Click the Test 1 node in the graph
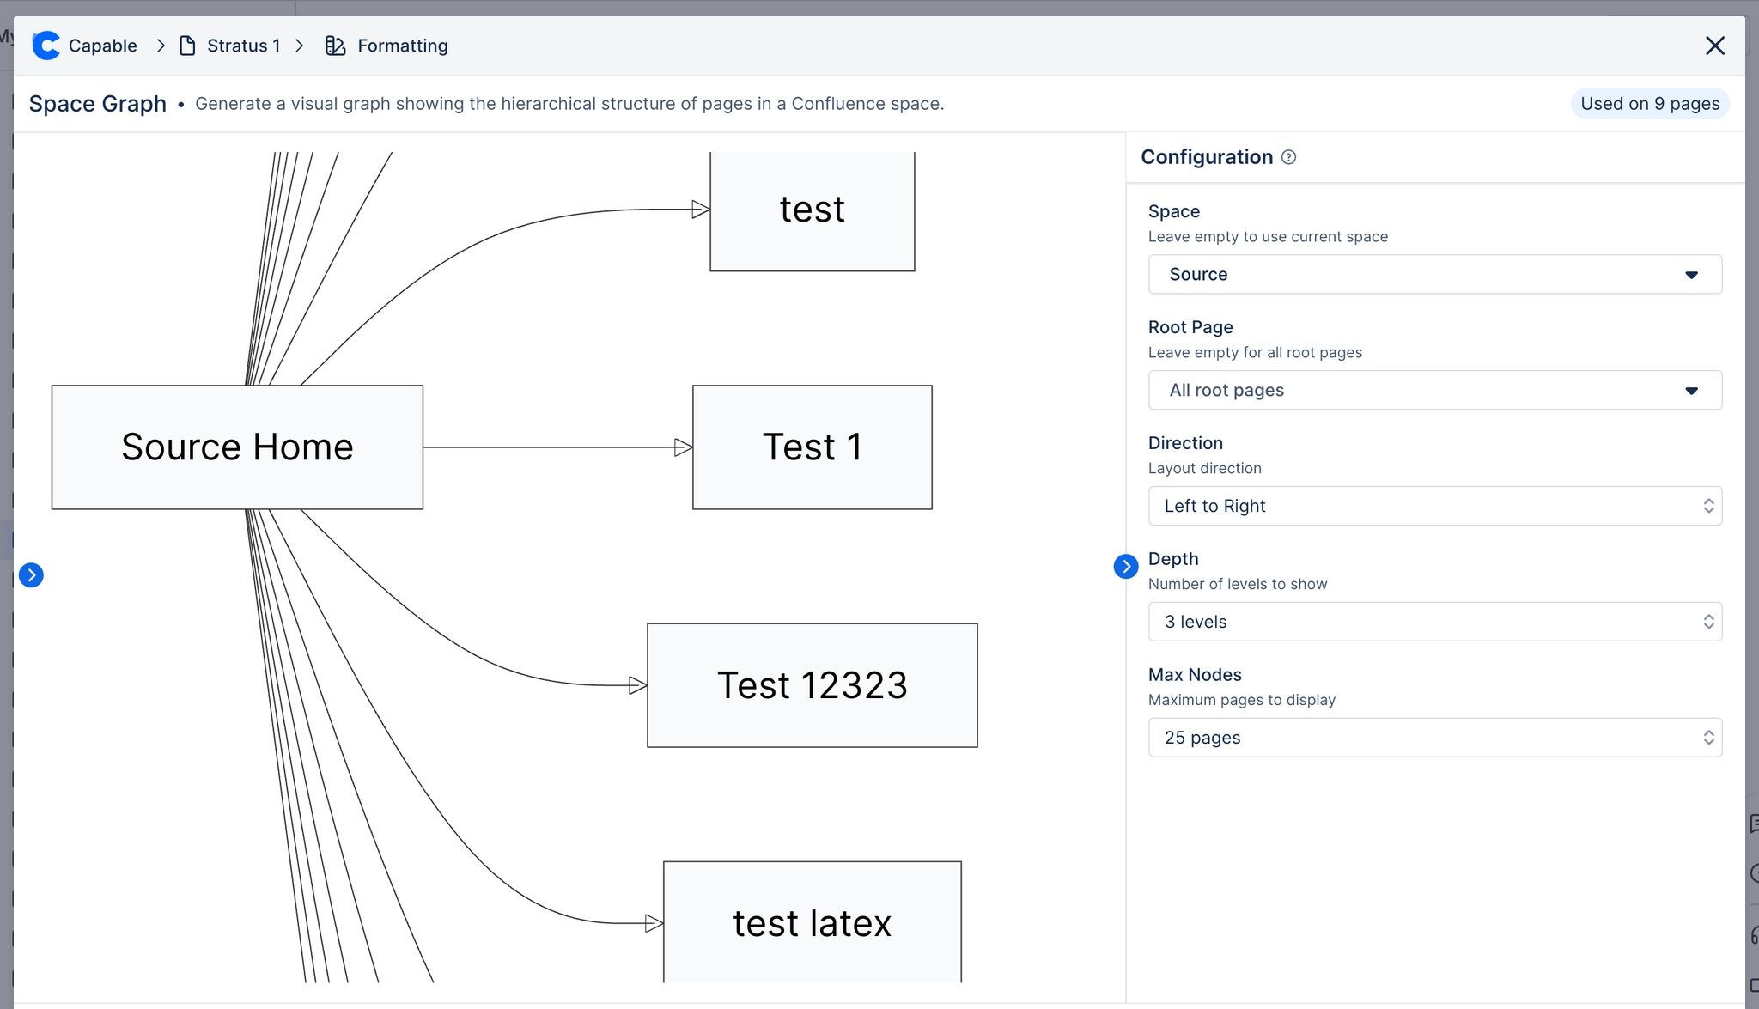Screen dimensions: 1759x1009 click(x=811, y=447)
